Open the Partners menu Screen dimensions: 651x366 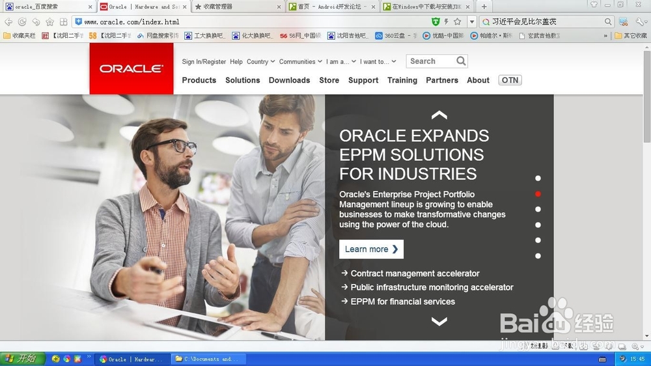click(442, 80)
